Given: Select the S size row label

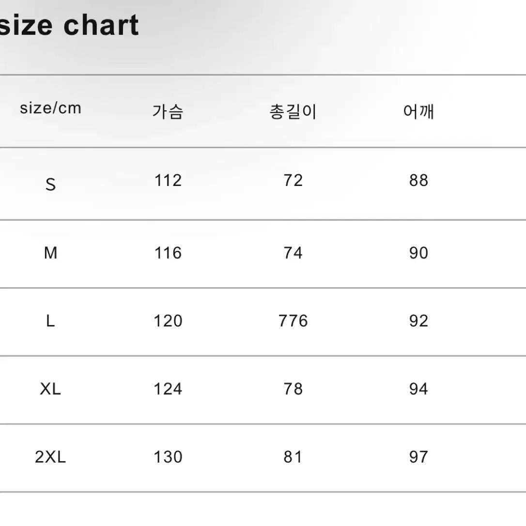Looking at the screenshot, I should coord(51,185).
